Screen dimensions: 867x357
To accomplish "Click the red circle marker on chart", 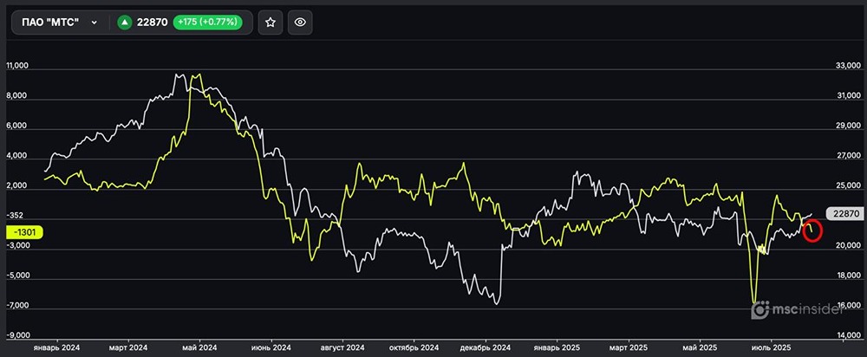I will tap(812, 230).
